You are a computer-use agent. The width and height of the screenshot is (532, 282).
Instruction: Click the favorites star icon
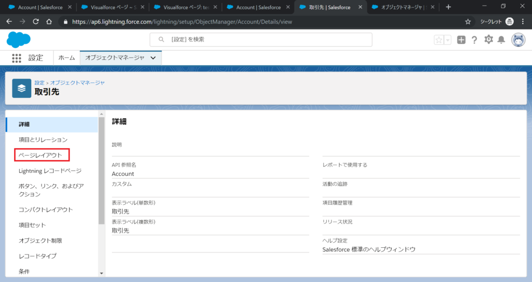[439, 40]
